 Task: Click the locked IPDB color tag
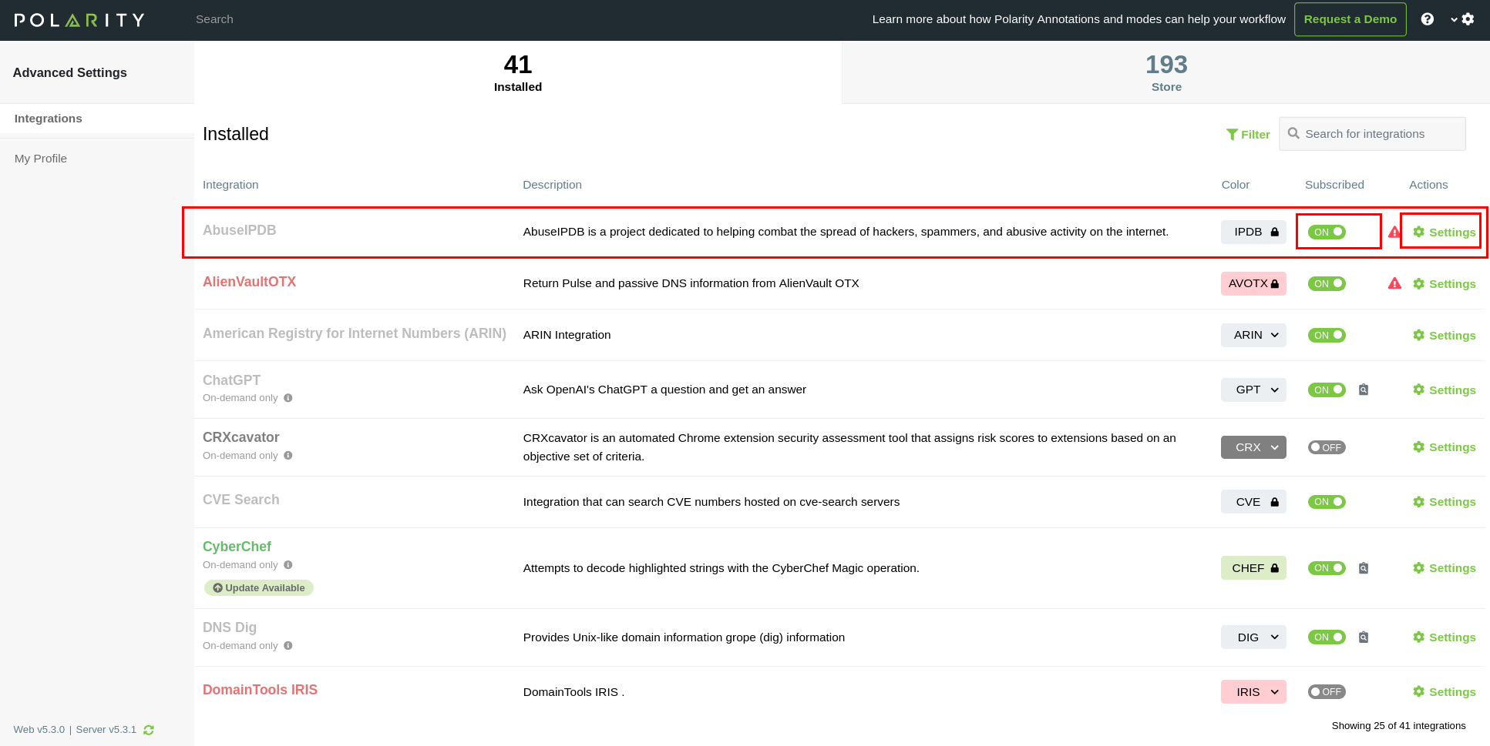[x=1253, y=232]
